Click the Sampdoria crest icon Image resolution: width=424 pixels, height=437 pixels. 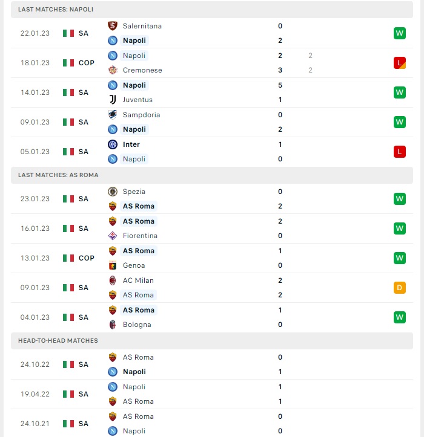click(113, 115)
